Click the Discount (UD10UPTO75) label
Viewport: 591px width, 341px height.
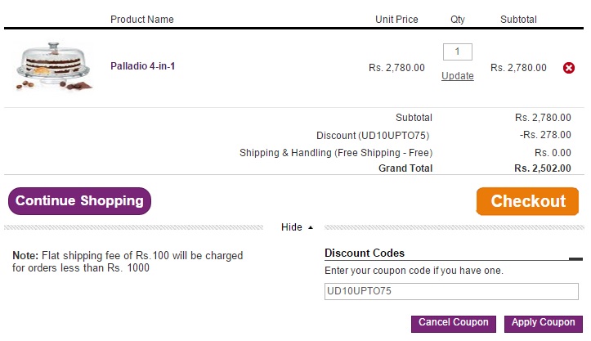pos(374,135)
